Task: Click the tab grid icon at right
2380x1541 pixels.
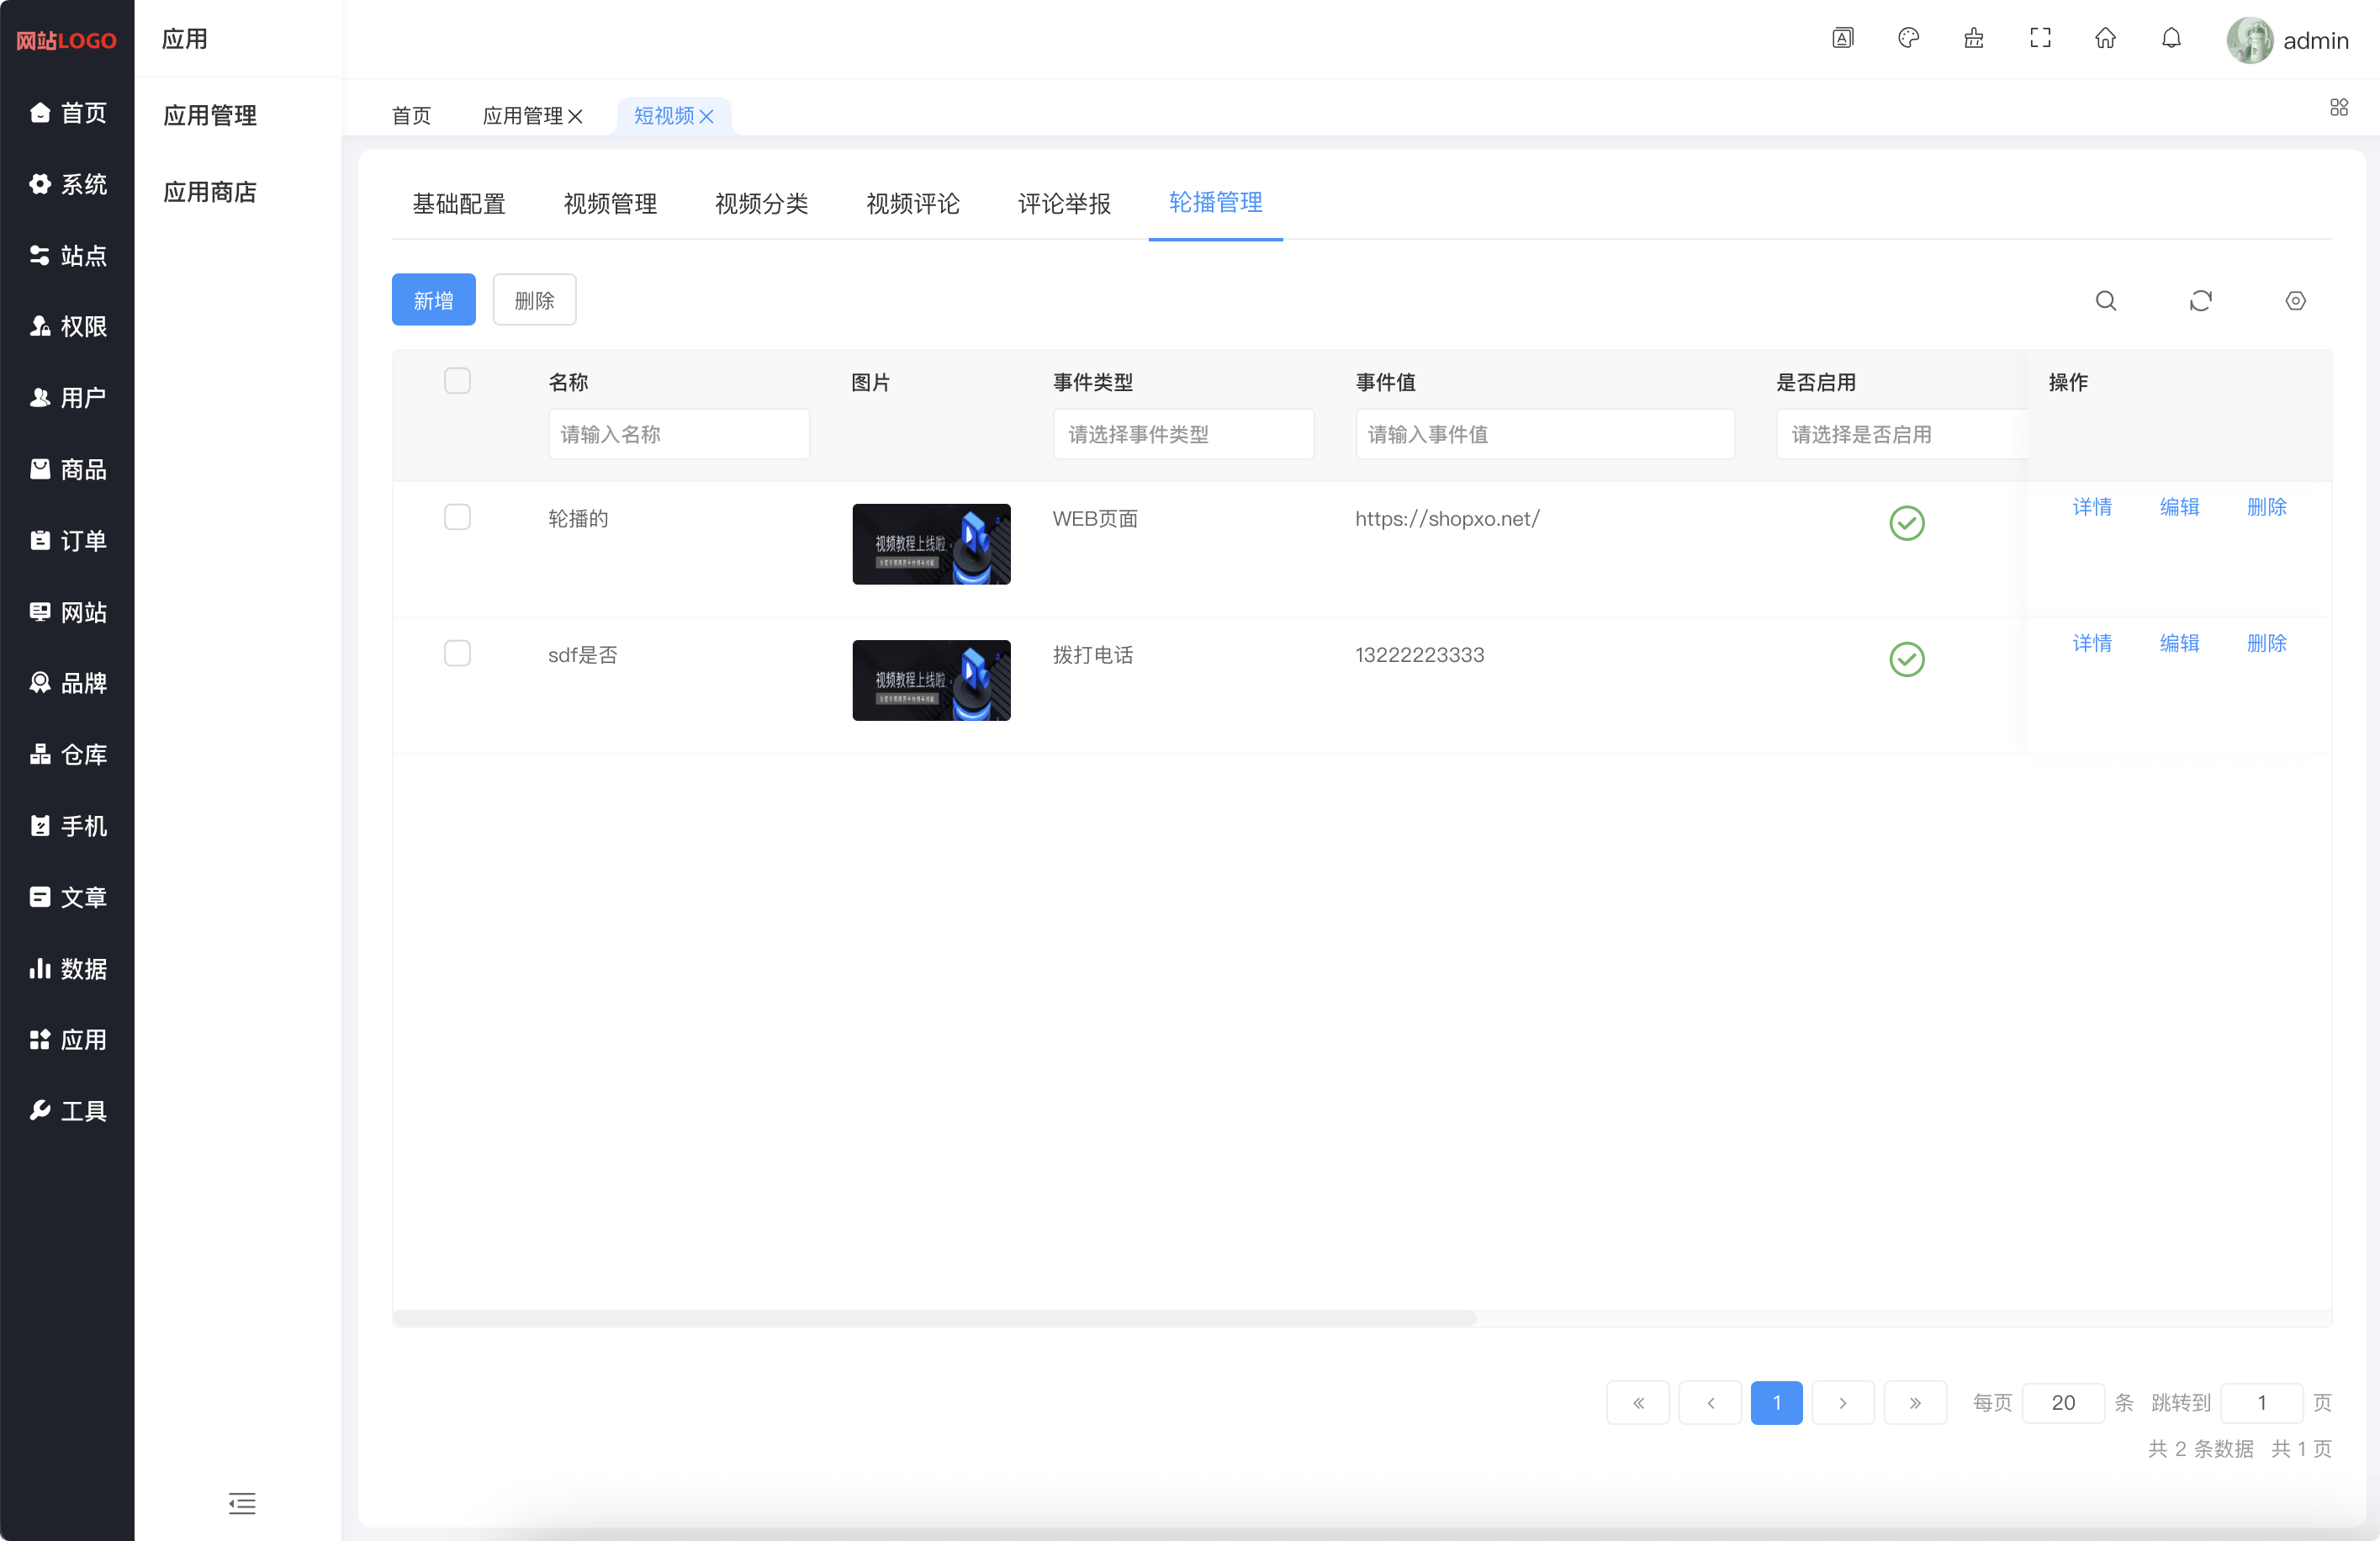Action: [2338, 108]
